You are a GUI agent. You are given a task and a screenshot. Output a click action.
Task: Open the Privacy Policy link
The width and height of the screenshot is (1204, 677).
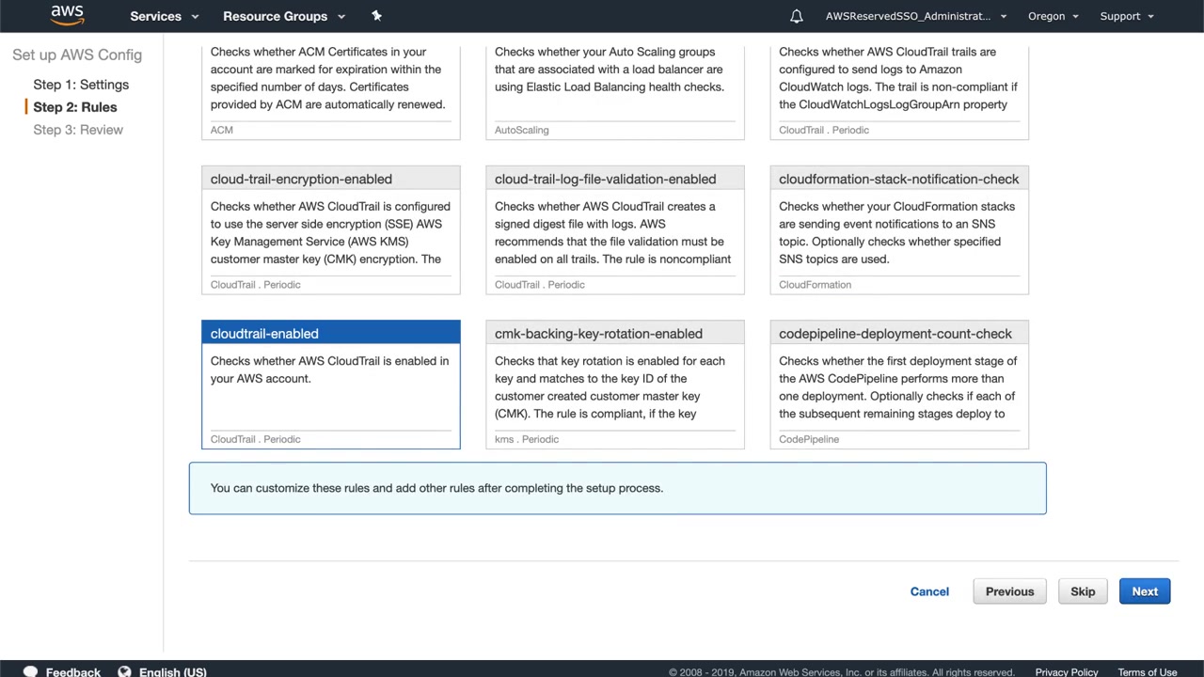click(x=1067, y=671)
